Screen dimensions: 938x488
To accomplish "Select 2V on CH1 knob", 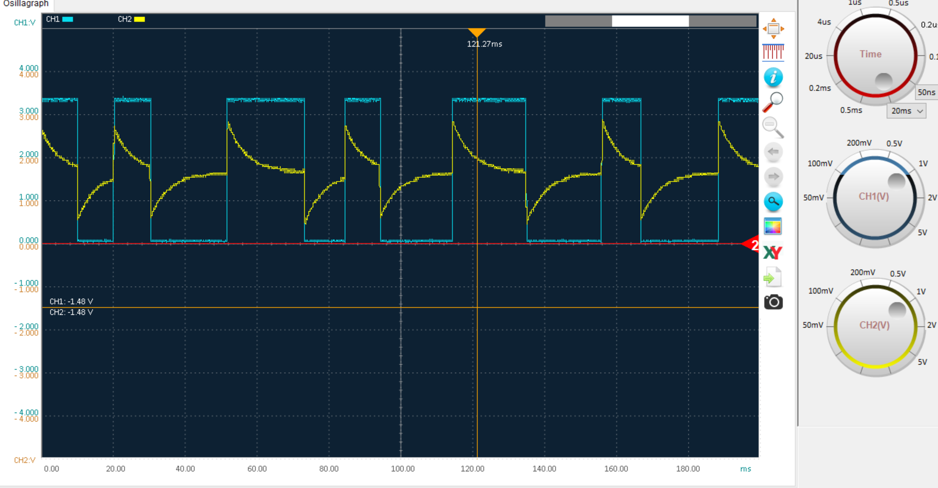I will [x=932, y=197].
